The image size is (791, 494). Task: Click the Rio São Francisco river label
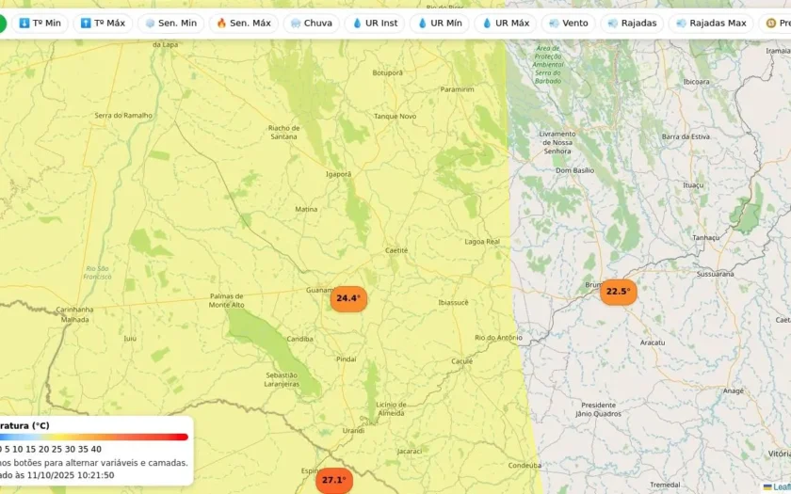[97, 273]
